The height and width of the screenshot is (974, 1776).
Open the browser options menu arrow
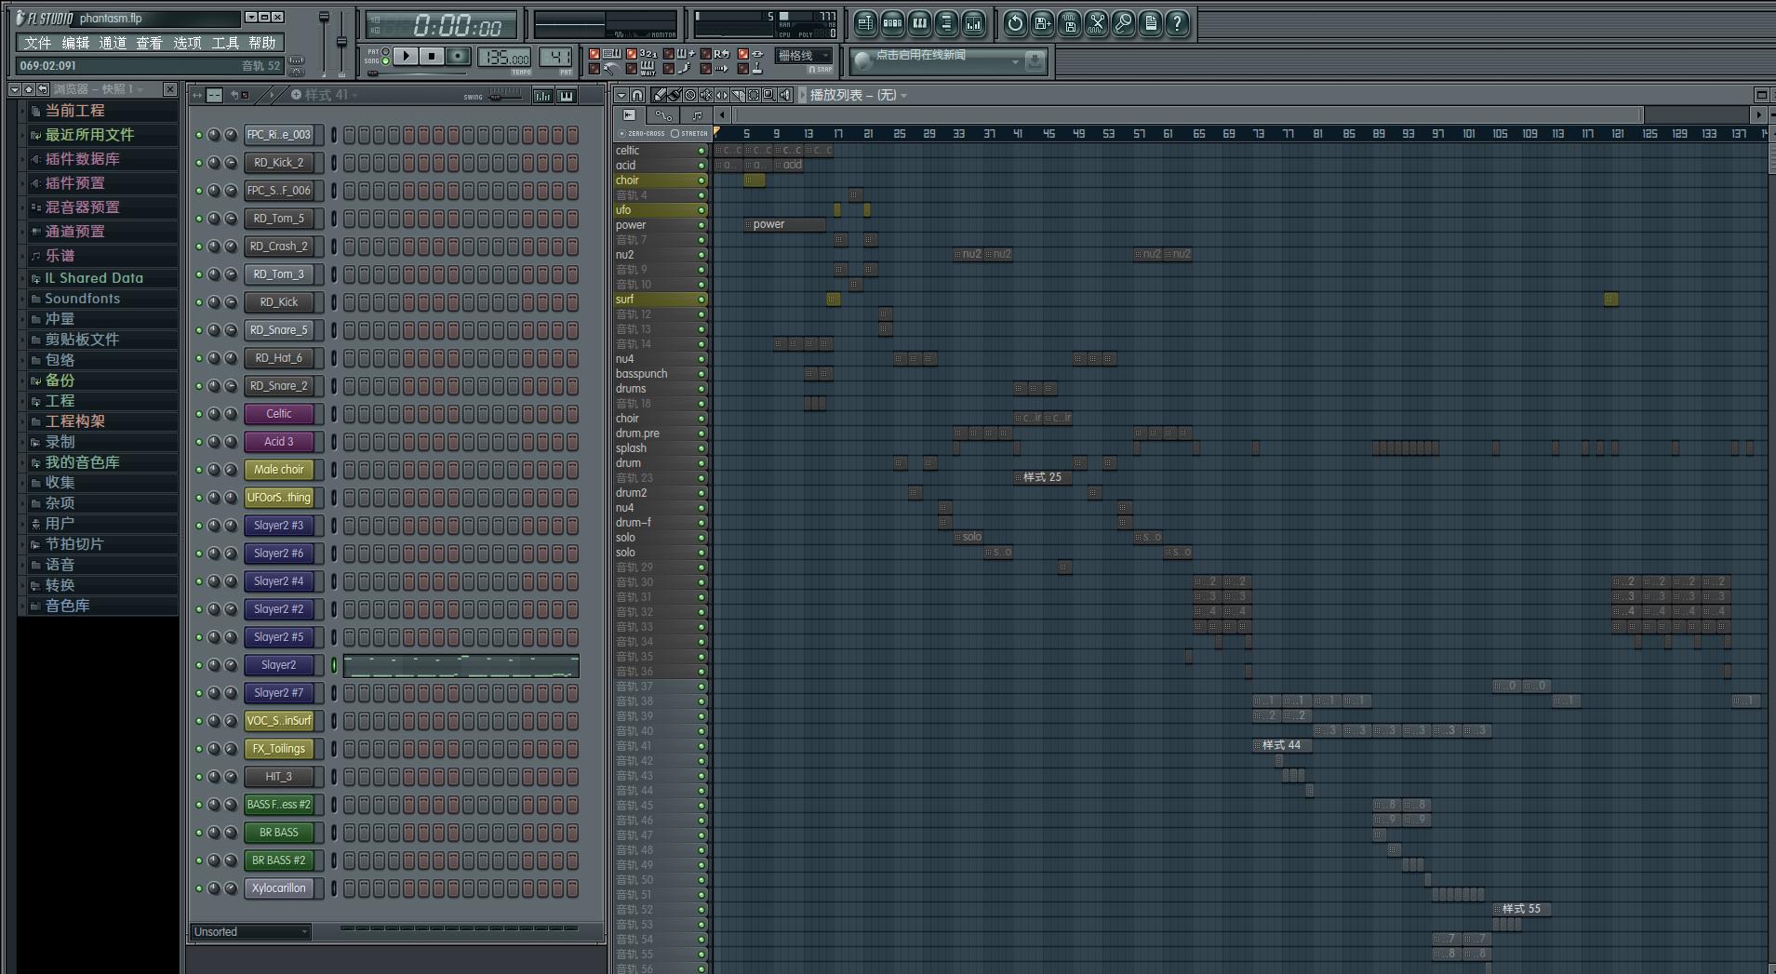click(14, 88)
